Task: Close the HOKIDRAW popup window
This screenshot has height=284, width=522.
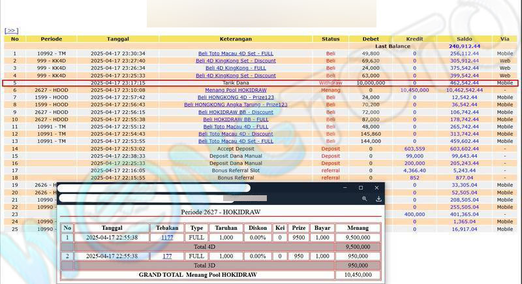Action: point(376,187)
